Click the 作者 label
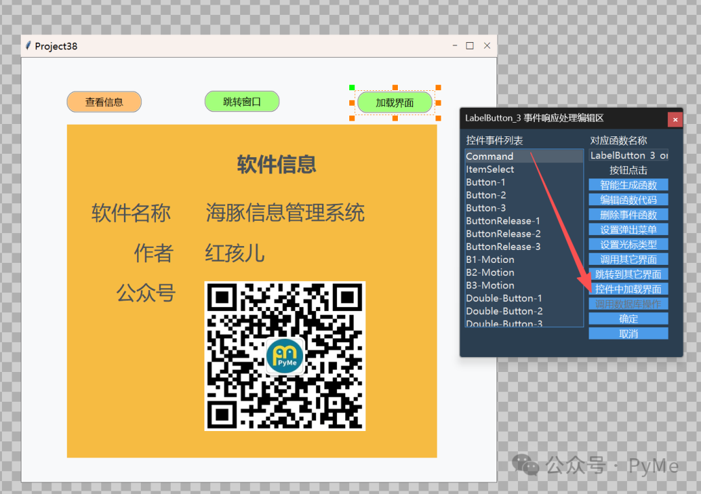The height and width of the screenshot is (494, 701). [154, 253]
